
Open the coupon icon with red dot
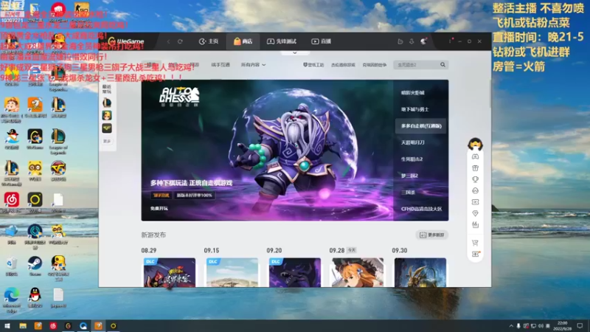click(x=475, y=254)
